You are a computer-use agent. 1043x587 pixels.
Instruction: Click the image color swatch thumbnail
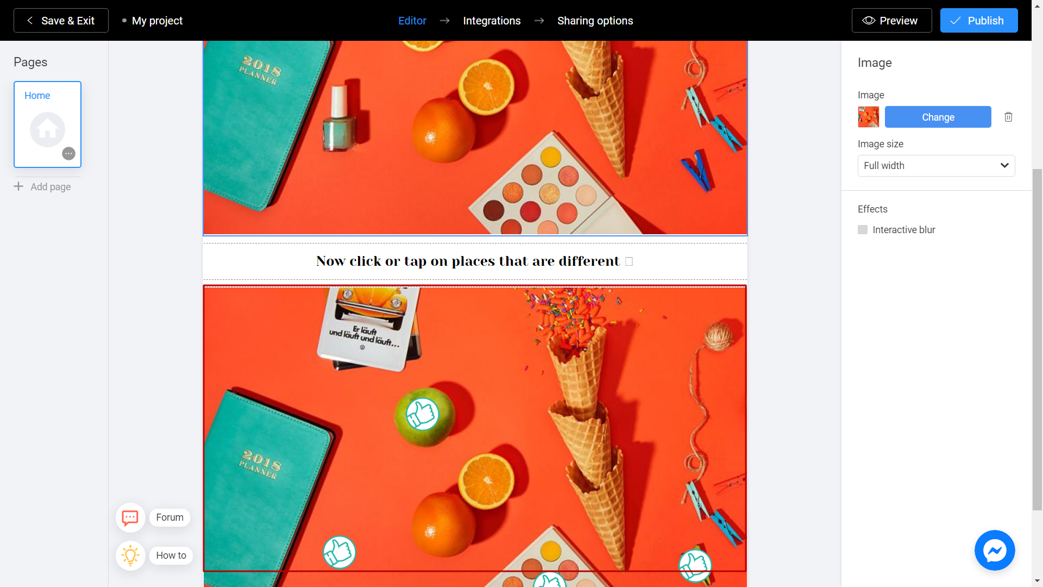coord(869,117)
